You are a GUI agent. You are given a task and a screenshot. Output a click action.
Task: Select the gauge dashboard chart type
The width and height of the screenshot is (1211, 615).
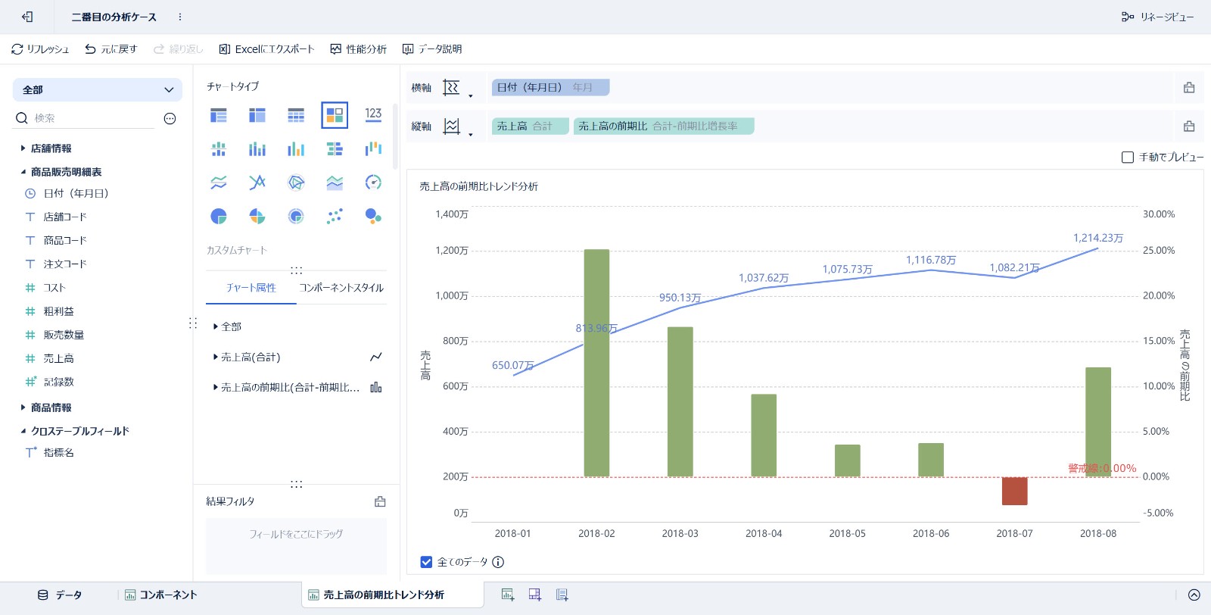(x=373, y=183)
